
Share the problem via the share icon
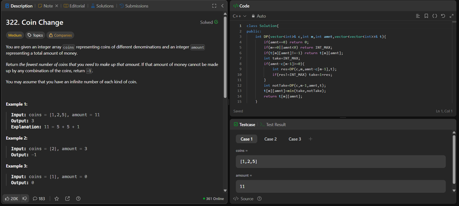67,198
